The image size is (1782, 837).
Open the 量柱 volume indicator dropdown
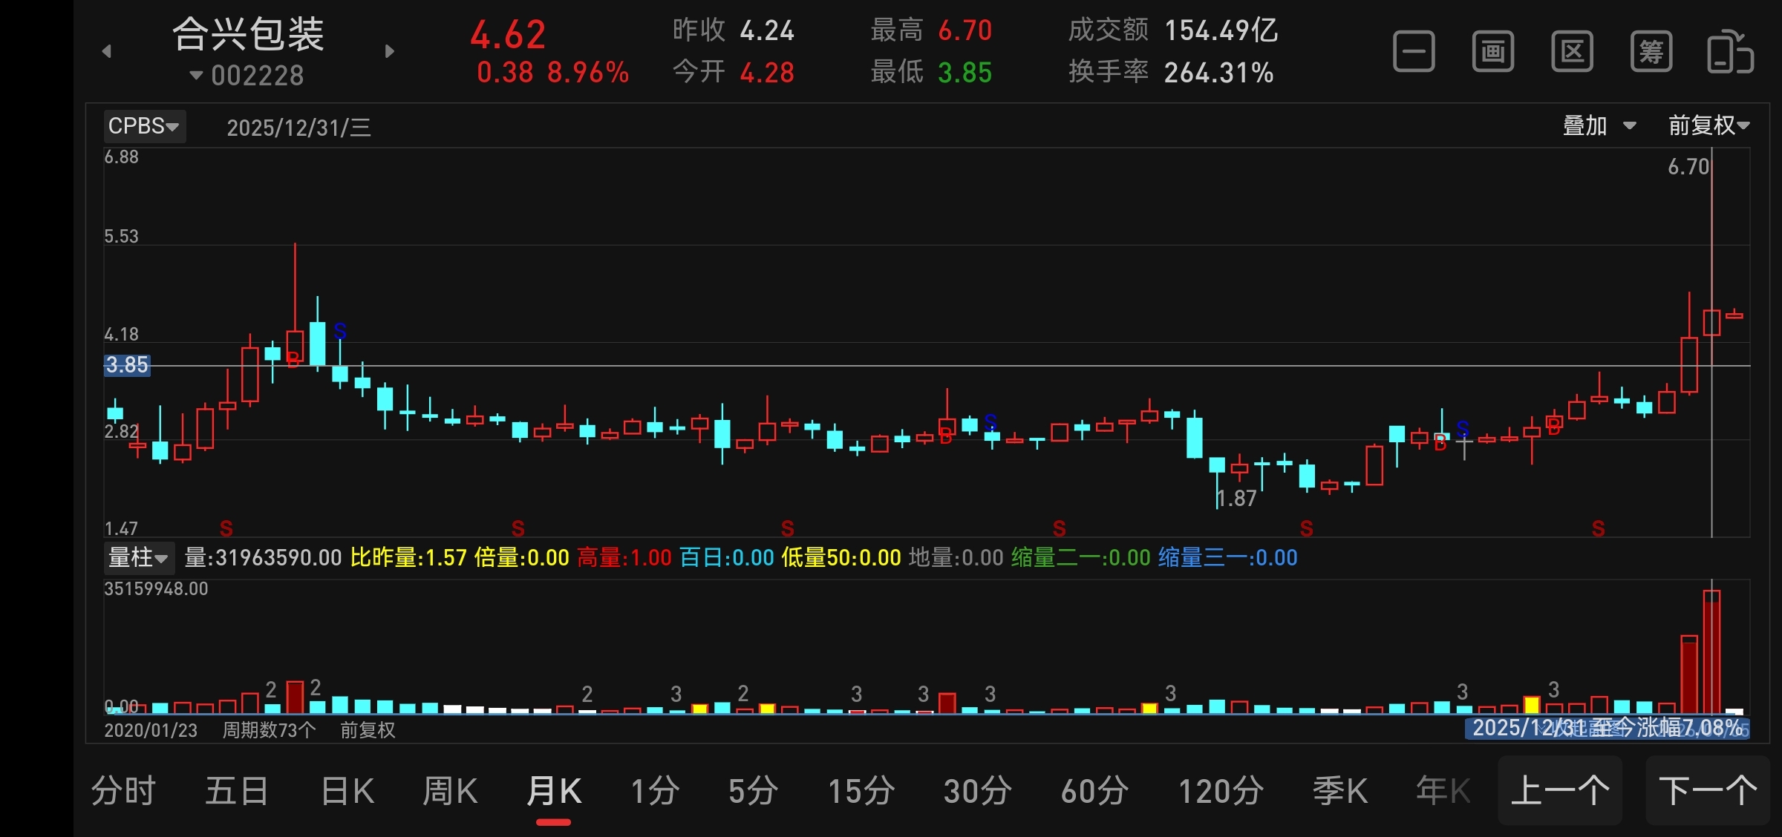pos(138,557)
